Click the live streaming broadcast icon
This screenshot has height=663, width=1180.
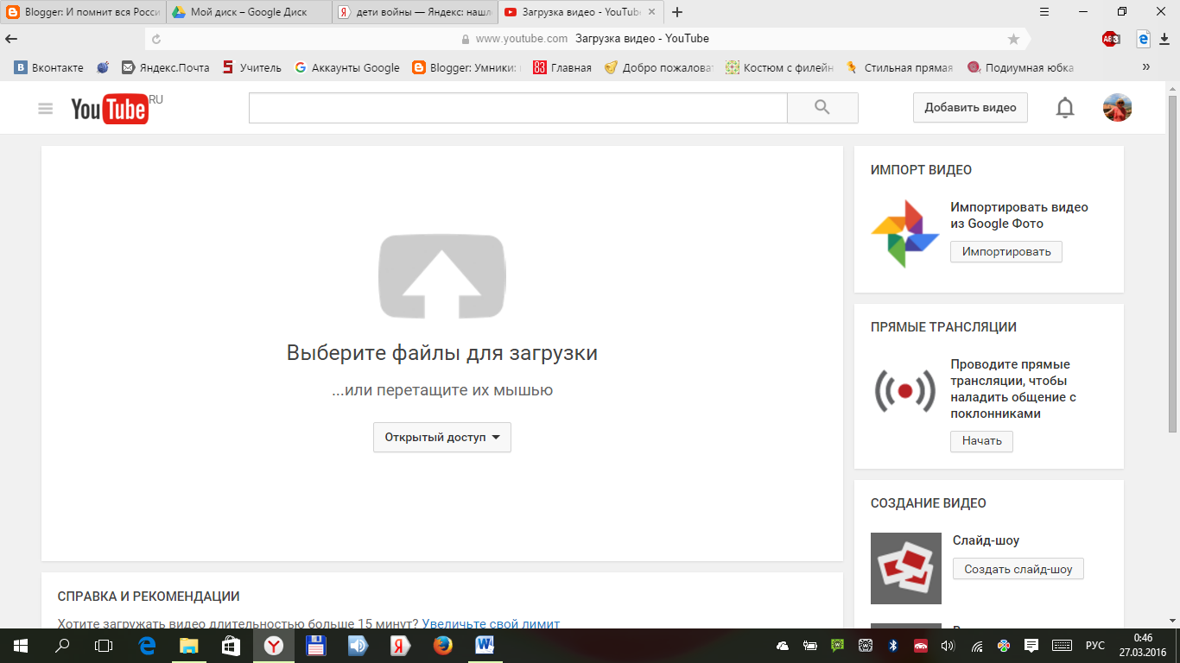point(904,390)
